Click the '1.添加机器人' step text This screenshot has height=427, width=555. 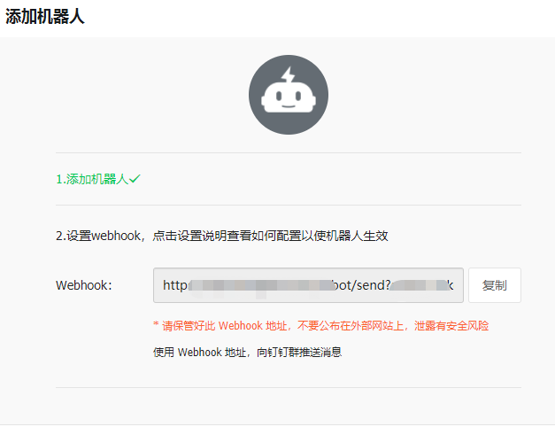[92, 179]
